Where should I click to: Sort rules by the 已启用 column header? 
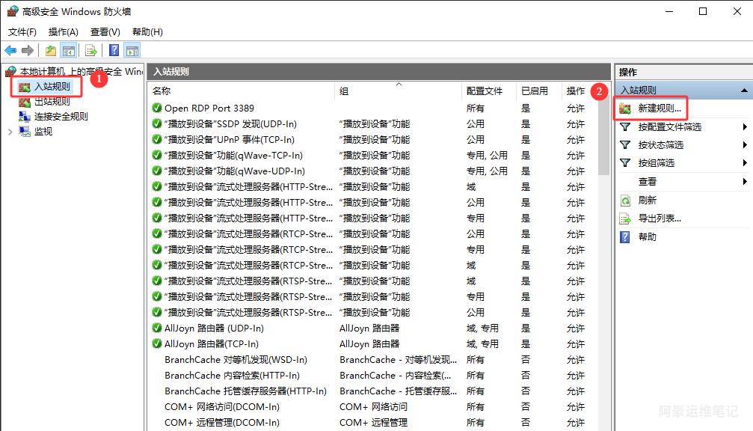click(534, 91)
